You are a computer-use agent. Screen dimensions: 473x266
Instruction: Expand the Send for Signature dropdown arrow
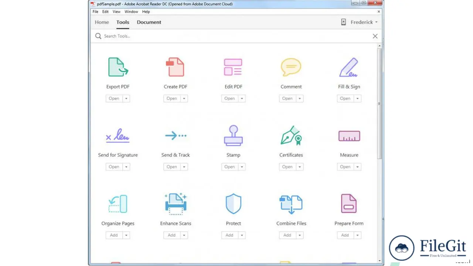coord(126,167)
